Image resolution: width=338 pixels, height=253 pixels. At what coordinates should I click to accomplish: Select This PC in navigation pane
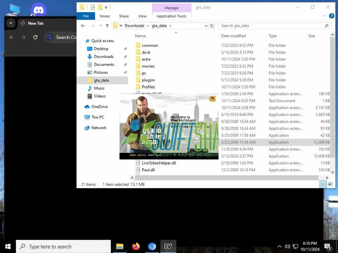(98, 117)
